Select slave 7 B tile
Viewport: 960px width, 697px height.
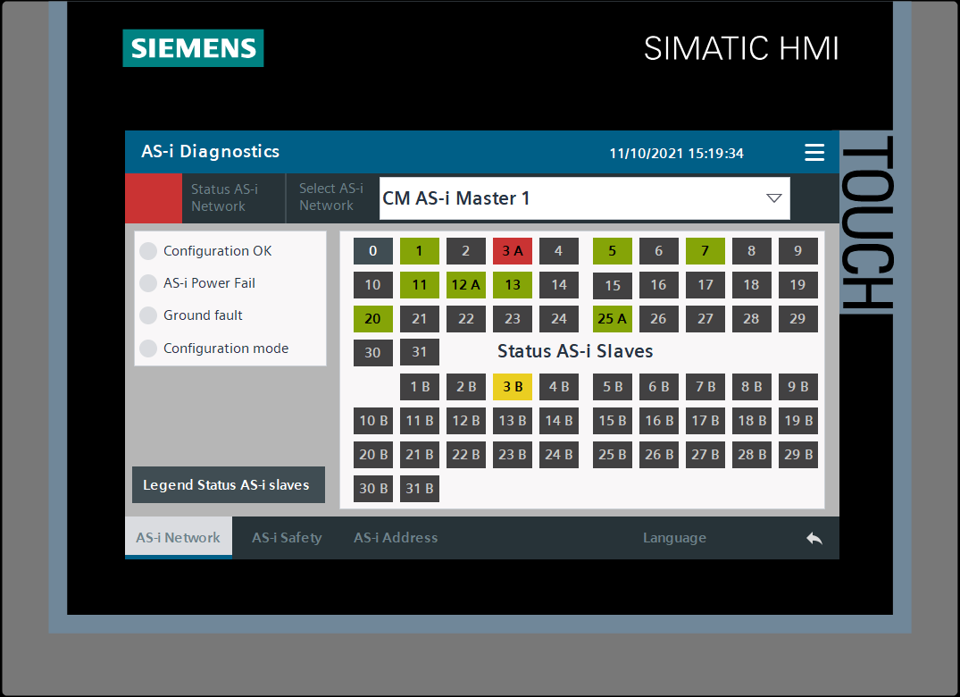coord(705,386)
